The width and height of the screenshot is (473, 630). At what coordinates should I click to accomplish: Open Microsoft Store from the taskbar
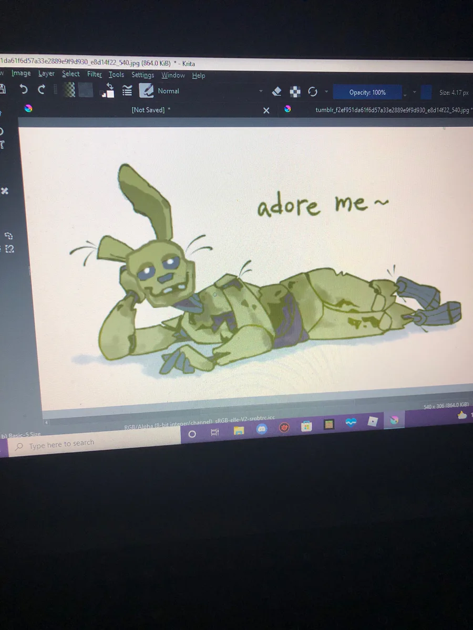[x=307, y=426]
